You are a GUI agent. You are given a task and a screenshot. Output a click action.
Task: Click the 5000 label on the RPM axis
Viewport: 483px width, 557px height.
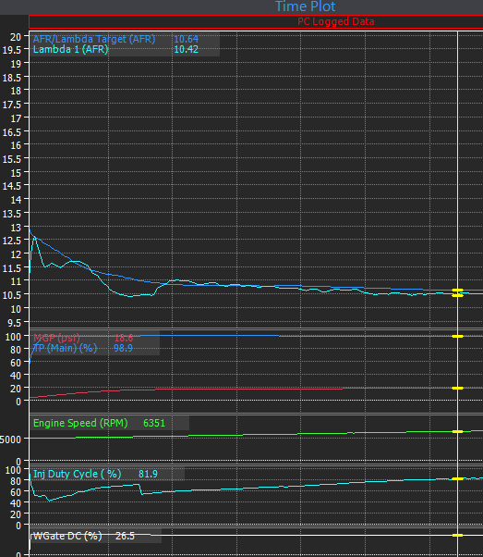[10, 439]
